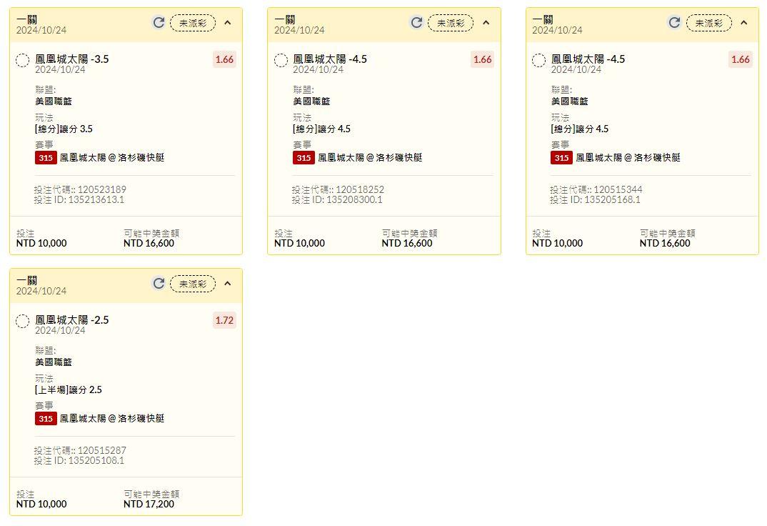The height and width of the screenshot is (526, 767).
Task: Click the 1.66 odds on card 120518252
Action: point(482,59)
